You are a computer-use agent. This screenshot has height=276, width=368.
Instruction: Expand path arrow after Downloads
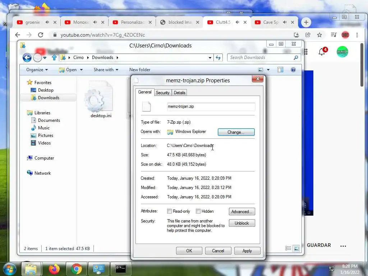[118, 57]
